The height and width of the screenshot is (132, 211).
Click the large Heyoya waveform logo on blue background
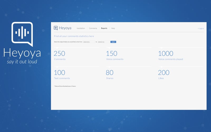22,34
